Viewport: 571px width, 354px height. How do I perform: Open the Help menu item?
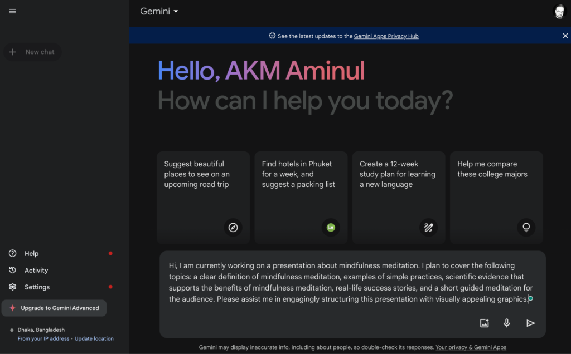(x=32, y=254)
